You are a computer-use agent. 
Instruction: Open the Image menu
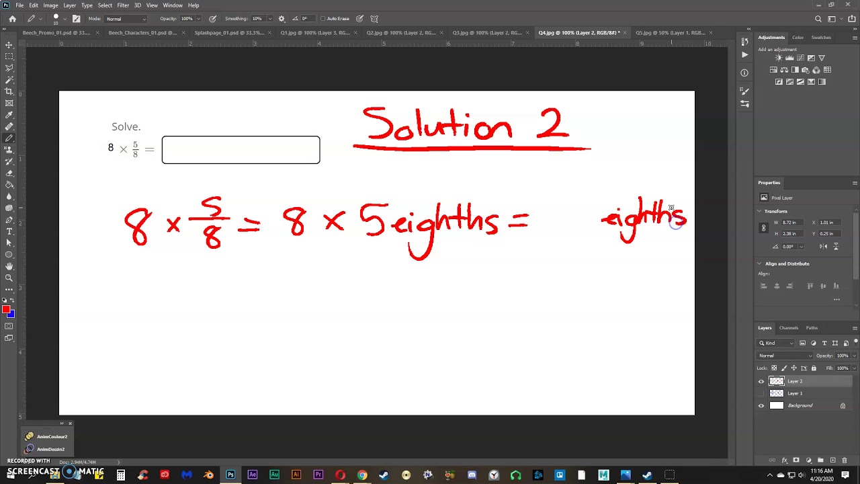pyautogui.click(x=50, y=5)
